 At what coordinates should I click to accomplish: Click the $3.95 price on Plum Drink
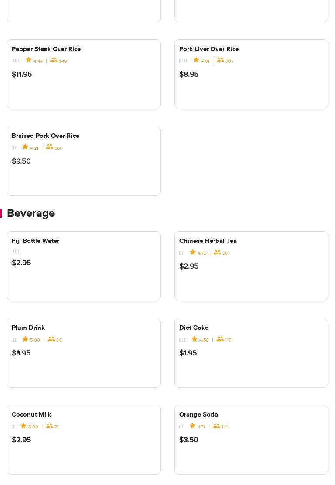click(x=21, y=353)
